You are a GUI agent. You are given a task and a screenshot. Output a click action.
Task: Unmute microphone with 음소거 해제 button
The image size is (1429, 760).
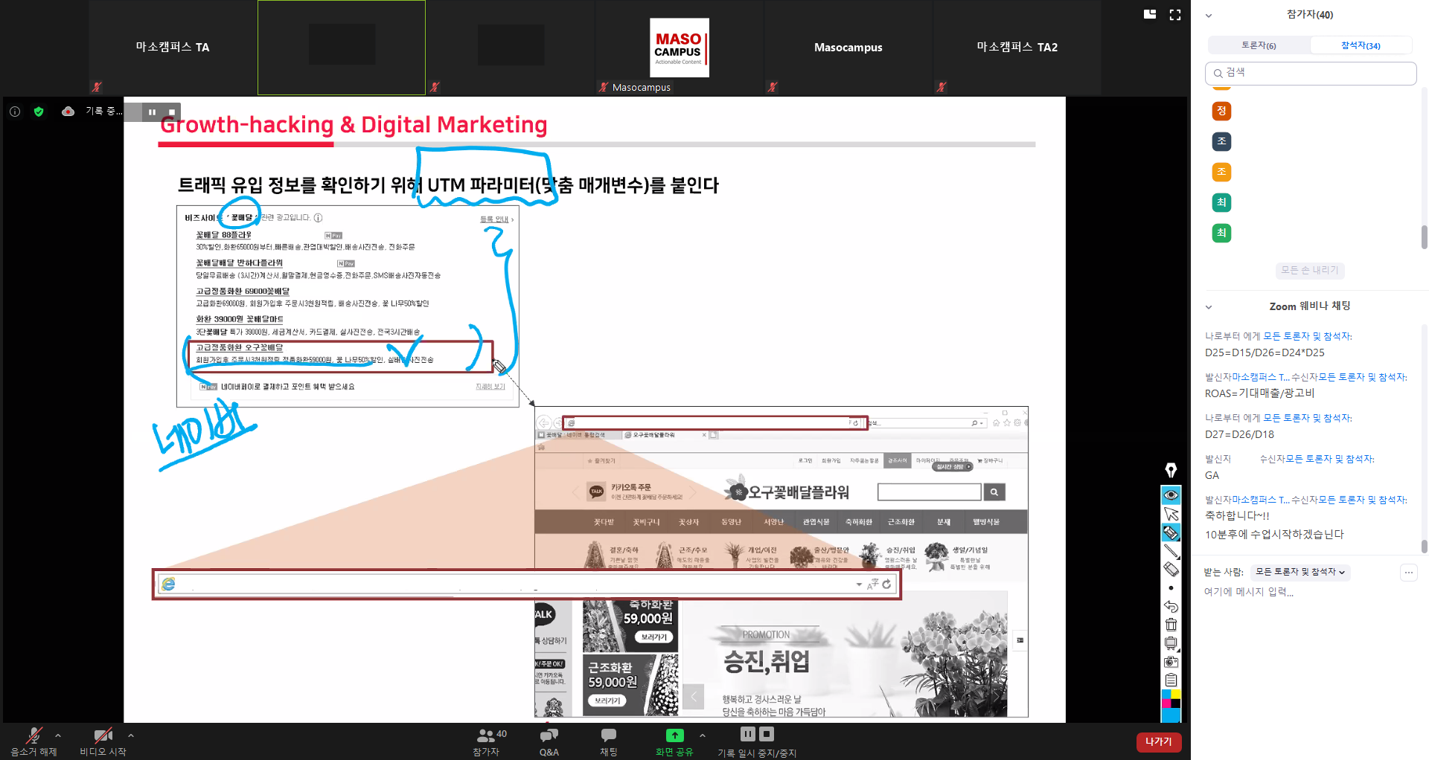tap(33, 741)
